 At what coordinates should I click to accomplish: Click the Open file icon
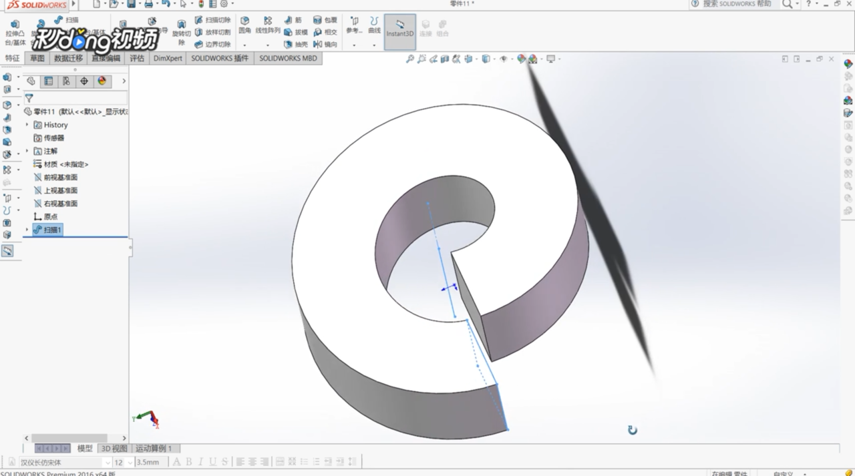pos(114,4)
